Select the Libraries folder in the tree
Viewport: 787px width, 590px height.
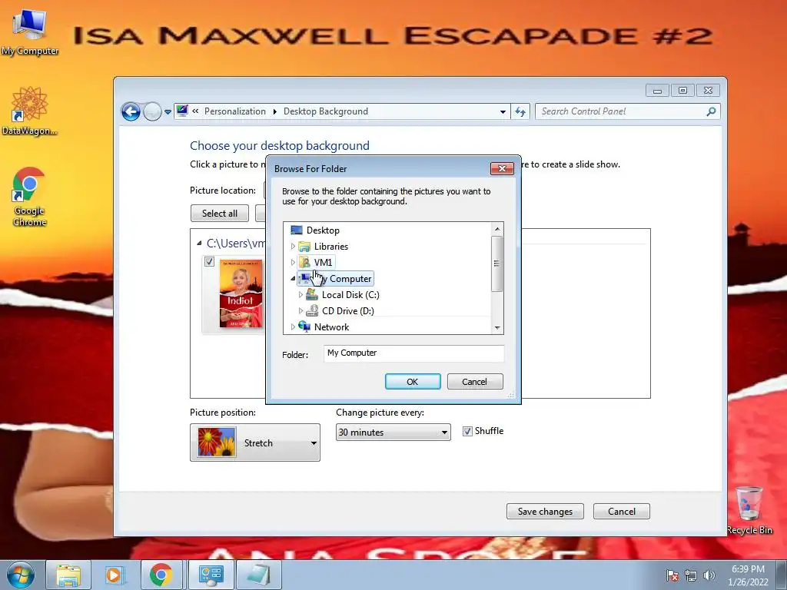pos(330,247)
